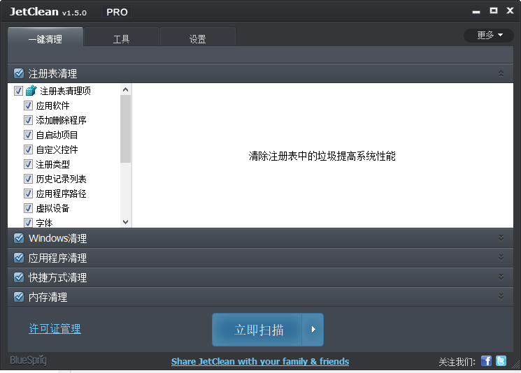
Task: Select the 历史记录列表 tree item
Action: pyautogui.click(x=61, y=179)
